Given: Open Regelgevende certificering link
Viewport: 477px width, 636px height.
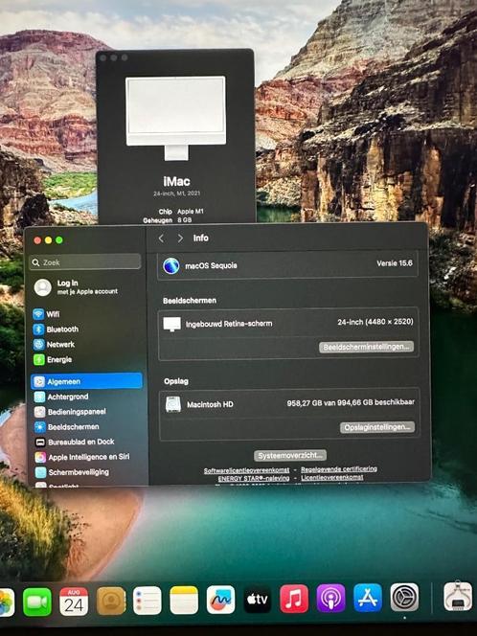Looking at the screenshot, I should (339, 469).
